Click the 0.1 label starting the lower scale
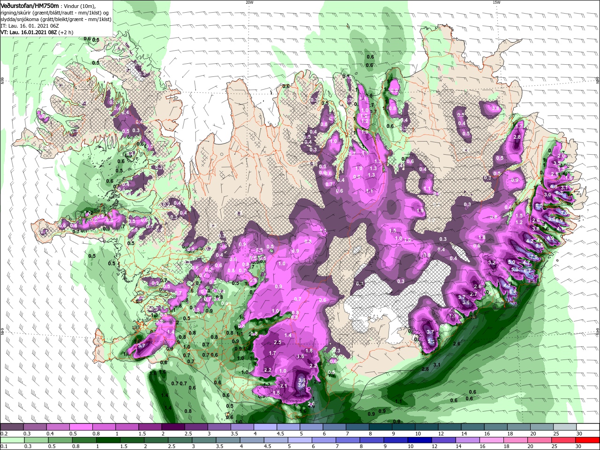This screenshot has height=450, width=600. [4, 447]
